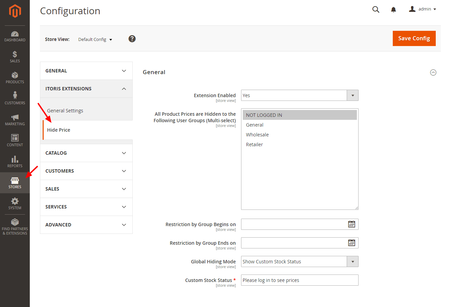The height and width of the screenshot is (307, 451).
Task: Click the search magnifier icon
Action: [x=376, y=9]
